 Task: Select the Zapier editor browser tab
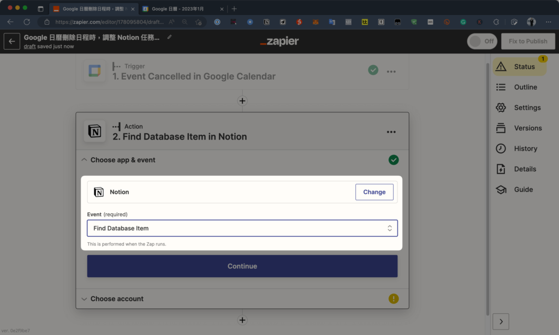click(x=94, y=9)
